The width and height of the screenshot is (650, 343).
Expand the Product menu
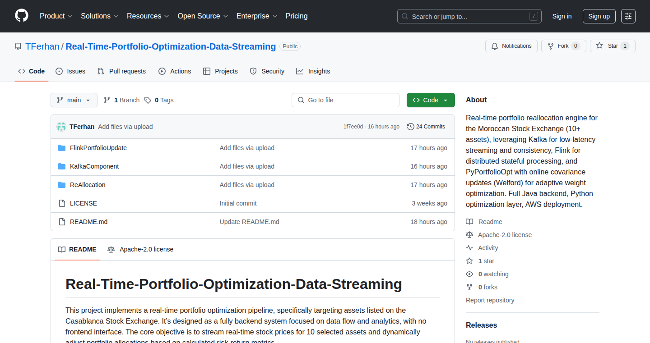56,16
